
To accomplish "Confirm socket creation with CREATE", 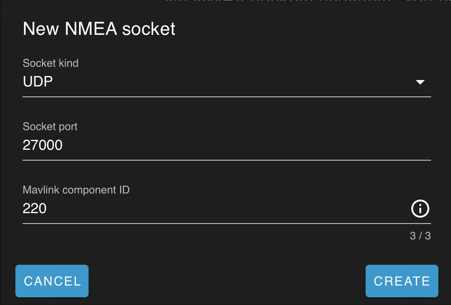I will click(401, 281).
